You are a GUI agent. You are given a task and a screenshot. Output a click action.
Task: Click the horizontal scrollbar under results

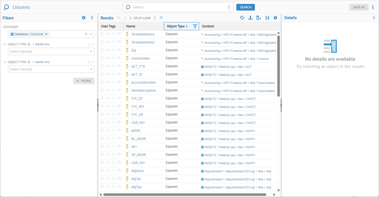pos(185,195)
